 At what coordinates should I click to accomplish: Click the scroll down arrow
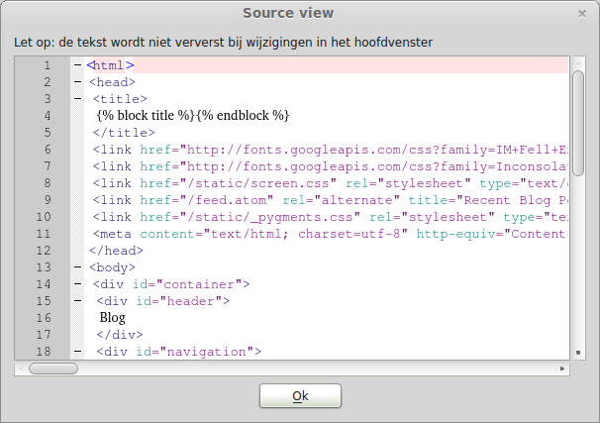pyautogui.click(x=578, y=353)
